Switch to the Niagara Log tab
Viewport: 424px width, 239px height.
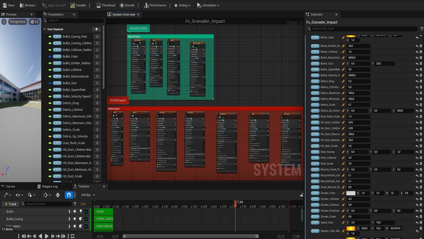click(50, 186)
